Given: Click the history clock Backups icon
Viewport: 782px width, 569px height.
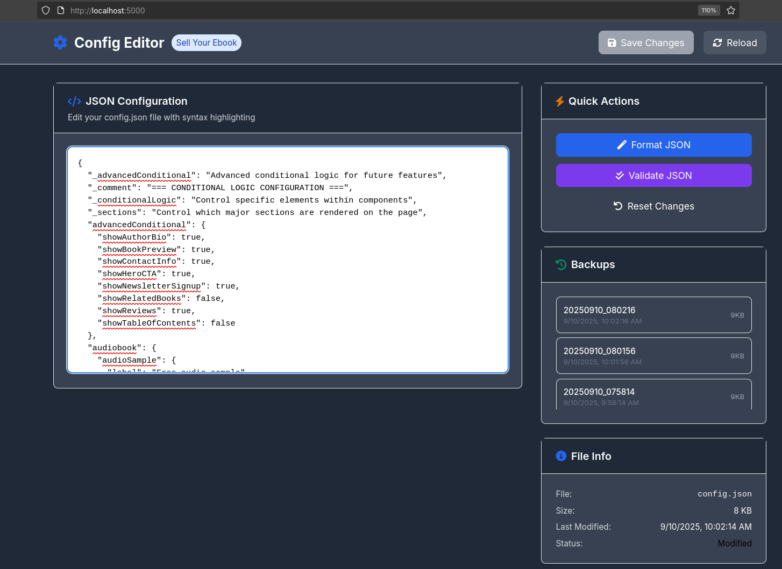Looking at the screenshot, I should 561,264.
